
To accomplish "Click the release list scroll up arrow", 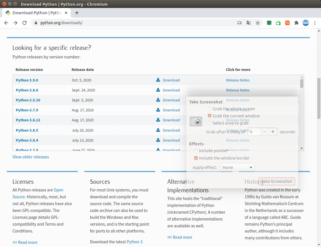I will click(x=302, y=77).
